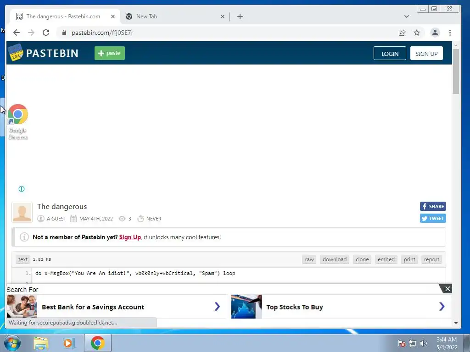Open Top Stocks To Buy ad
This screenshot has width=470, height=352.
pyautogui.click(x=341, y=307)
